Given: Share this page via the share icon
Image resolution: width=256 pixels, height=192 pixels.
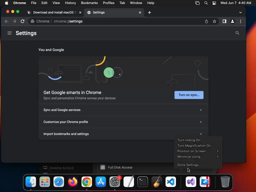Looking at the screenshot, I should (206, 21).
